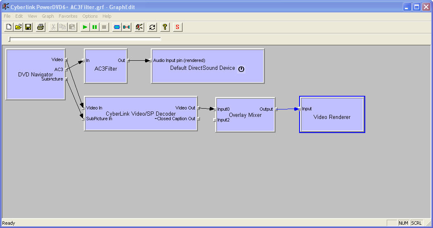
Task: Play the graph with the green arrow
Action: (x=85, y=27)
